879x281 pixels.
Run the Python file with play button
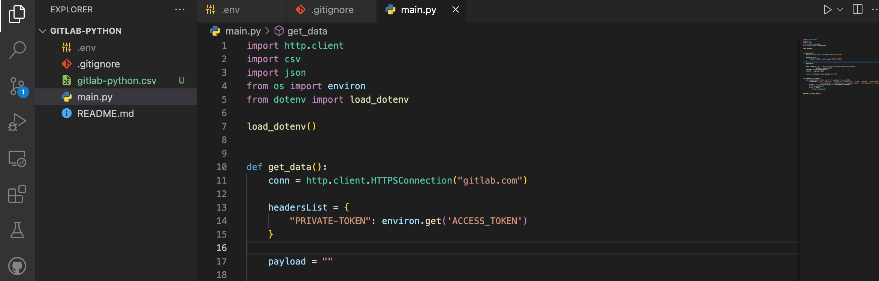(827, 10)
